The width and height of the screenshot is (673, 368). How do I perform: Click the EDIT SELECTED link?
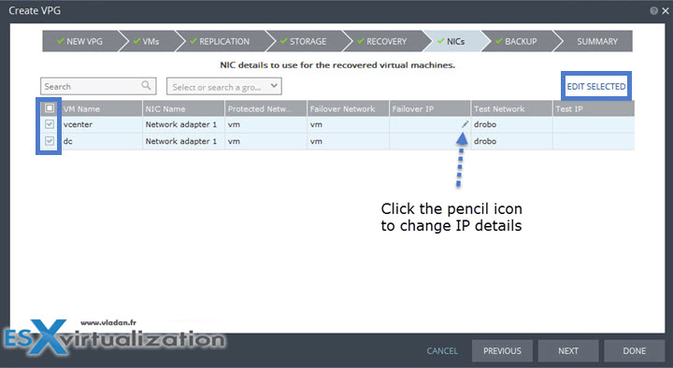[x=596, y=87]
